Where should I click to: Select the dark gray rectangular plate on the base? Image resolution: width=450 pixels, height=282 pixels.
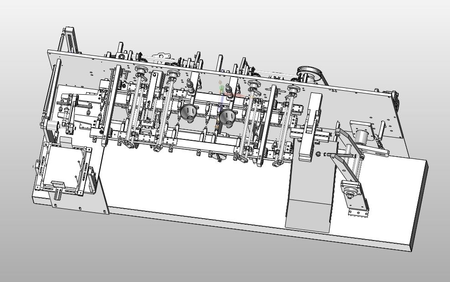[311, 184]
